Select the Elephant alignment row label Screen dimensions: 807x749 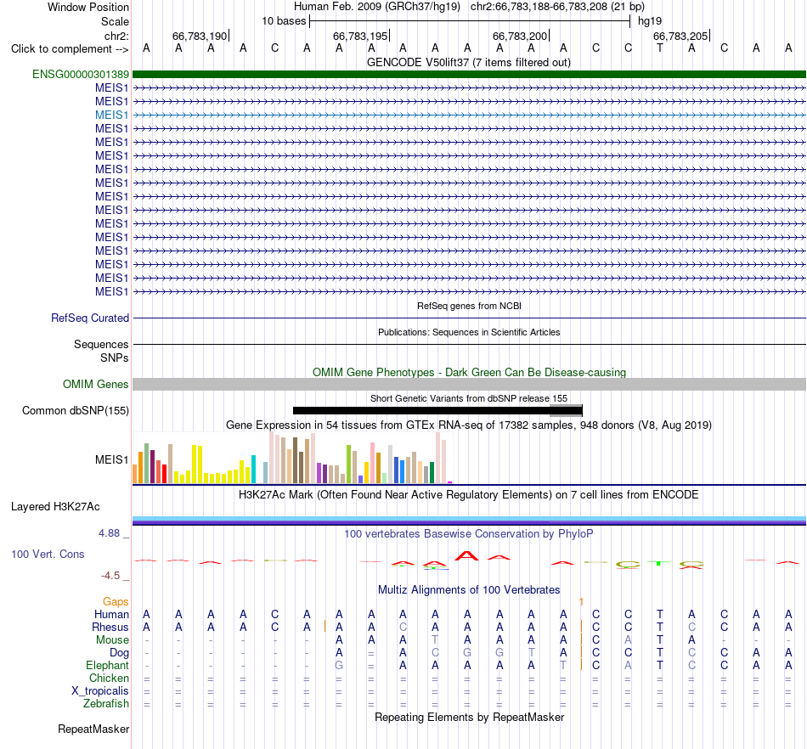click(x=107, y=665)
